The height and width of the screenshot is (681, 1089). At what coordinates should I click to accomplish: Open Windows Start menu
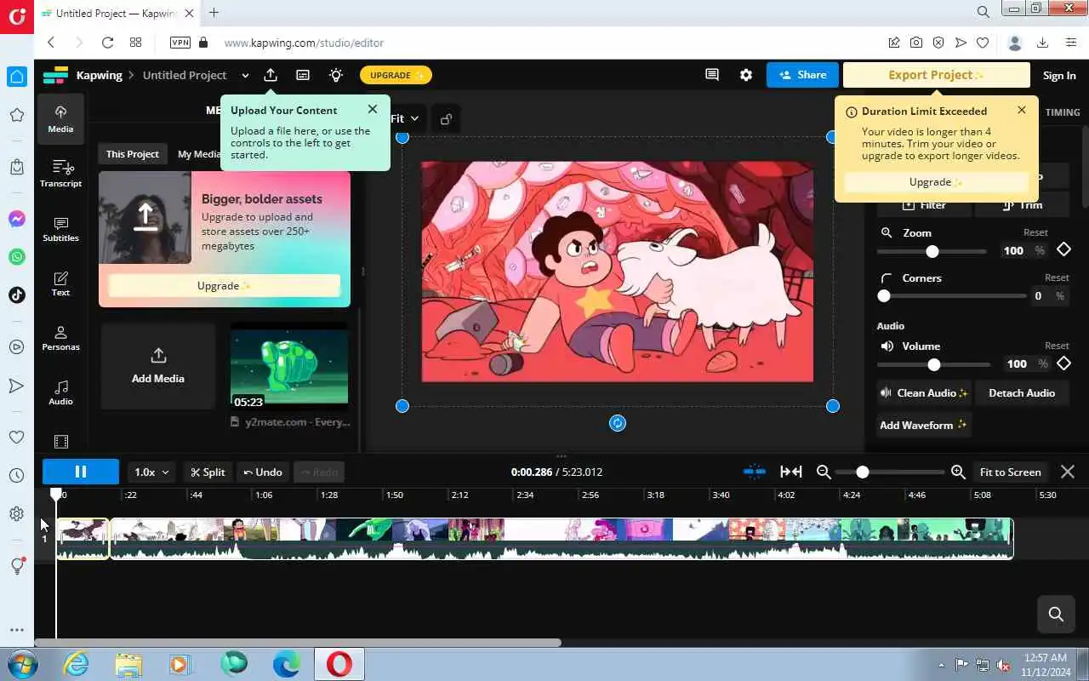click(21, 663)
